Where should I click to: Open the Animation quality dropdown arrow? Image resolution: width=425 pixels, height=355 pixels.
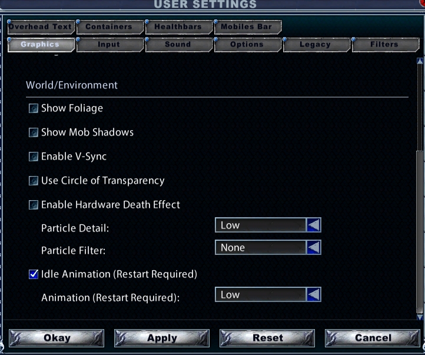click(x=314, y=294)
